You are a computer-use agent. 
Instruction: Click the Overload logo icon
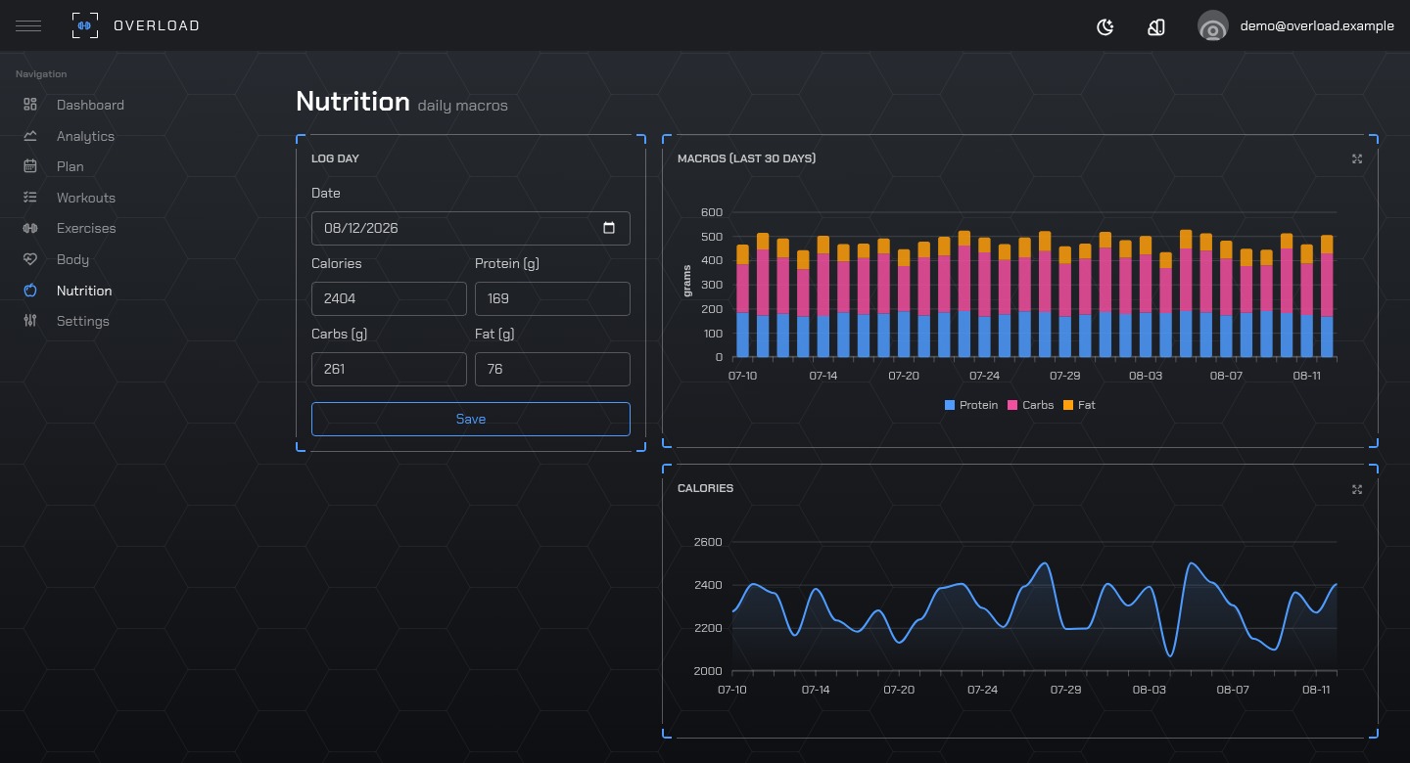[x=85, y=25]
